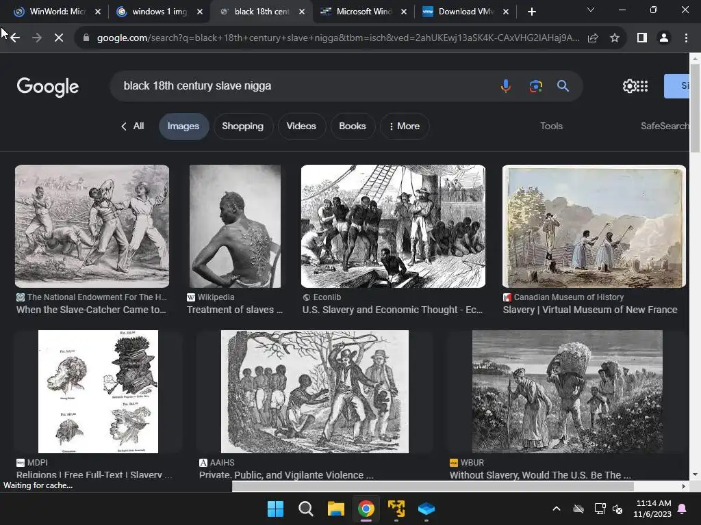This screenshot has width=701, height=525.
Task: Share this page via address bar icon
Action: point(593,38)
